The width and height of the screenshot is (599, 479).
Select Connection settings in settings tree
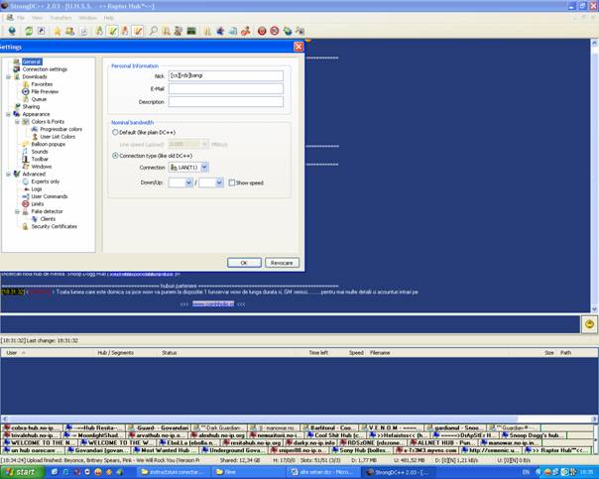point(45,69)
